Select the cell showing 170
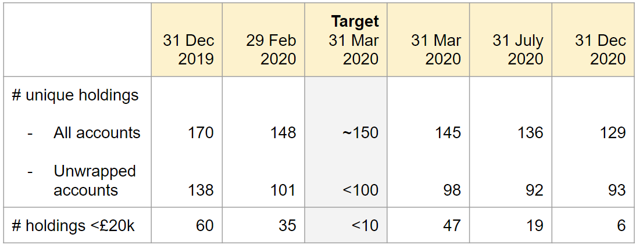 click(201, 132)
